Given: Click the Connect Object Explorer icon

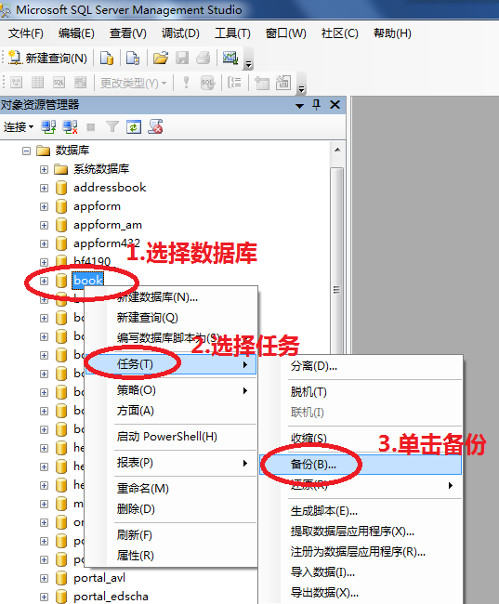Looking at the screenshot, I should click(48, 126).
